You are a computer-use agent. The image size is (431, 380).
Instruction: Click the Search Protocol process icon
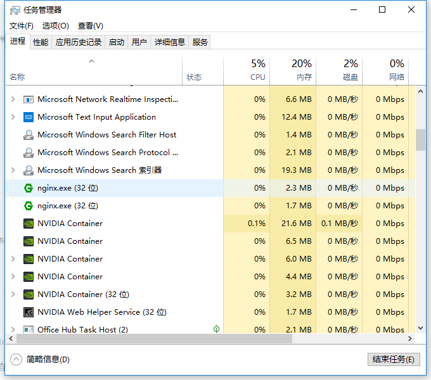click(29, 153)
